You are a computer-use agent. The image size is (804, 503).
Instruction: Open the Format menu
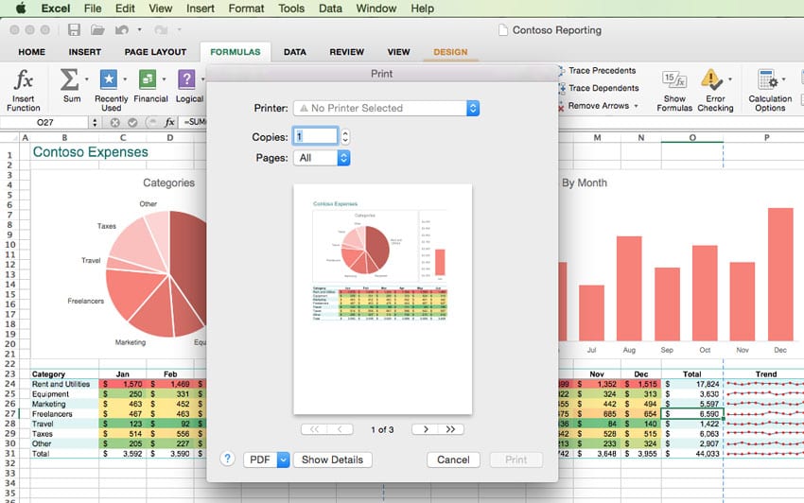click(246, 9)
